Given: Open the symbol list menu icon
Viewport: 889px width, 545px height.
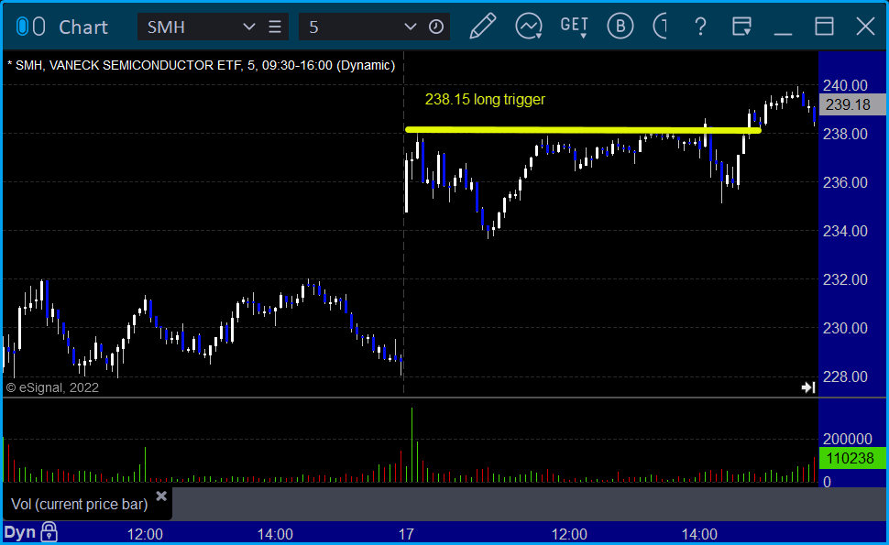Looking at the screenshot, I should (275, 27).
